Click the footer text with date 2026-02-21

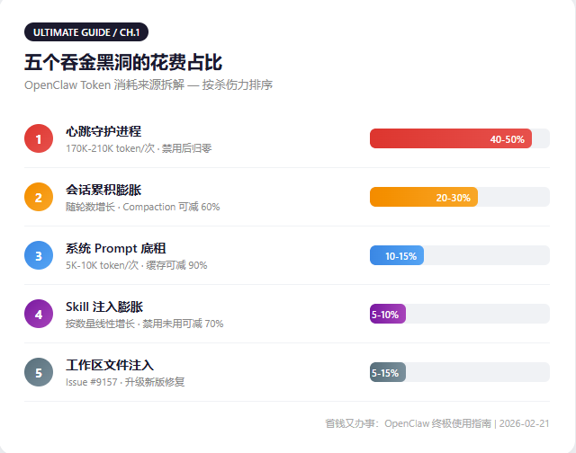coord(437,422)
